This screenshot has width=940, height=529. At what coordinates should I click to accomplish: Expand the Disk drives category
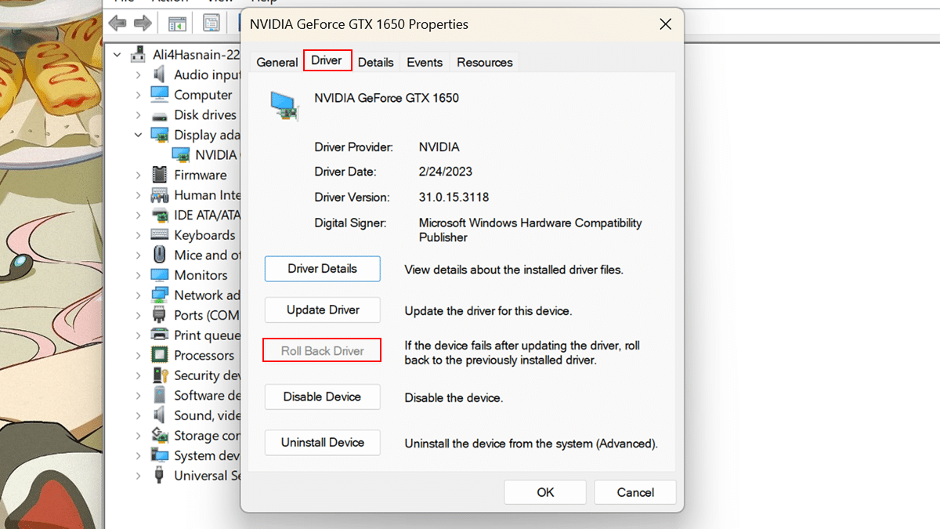139,114
